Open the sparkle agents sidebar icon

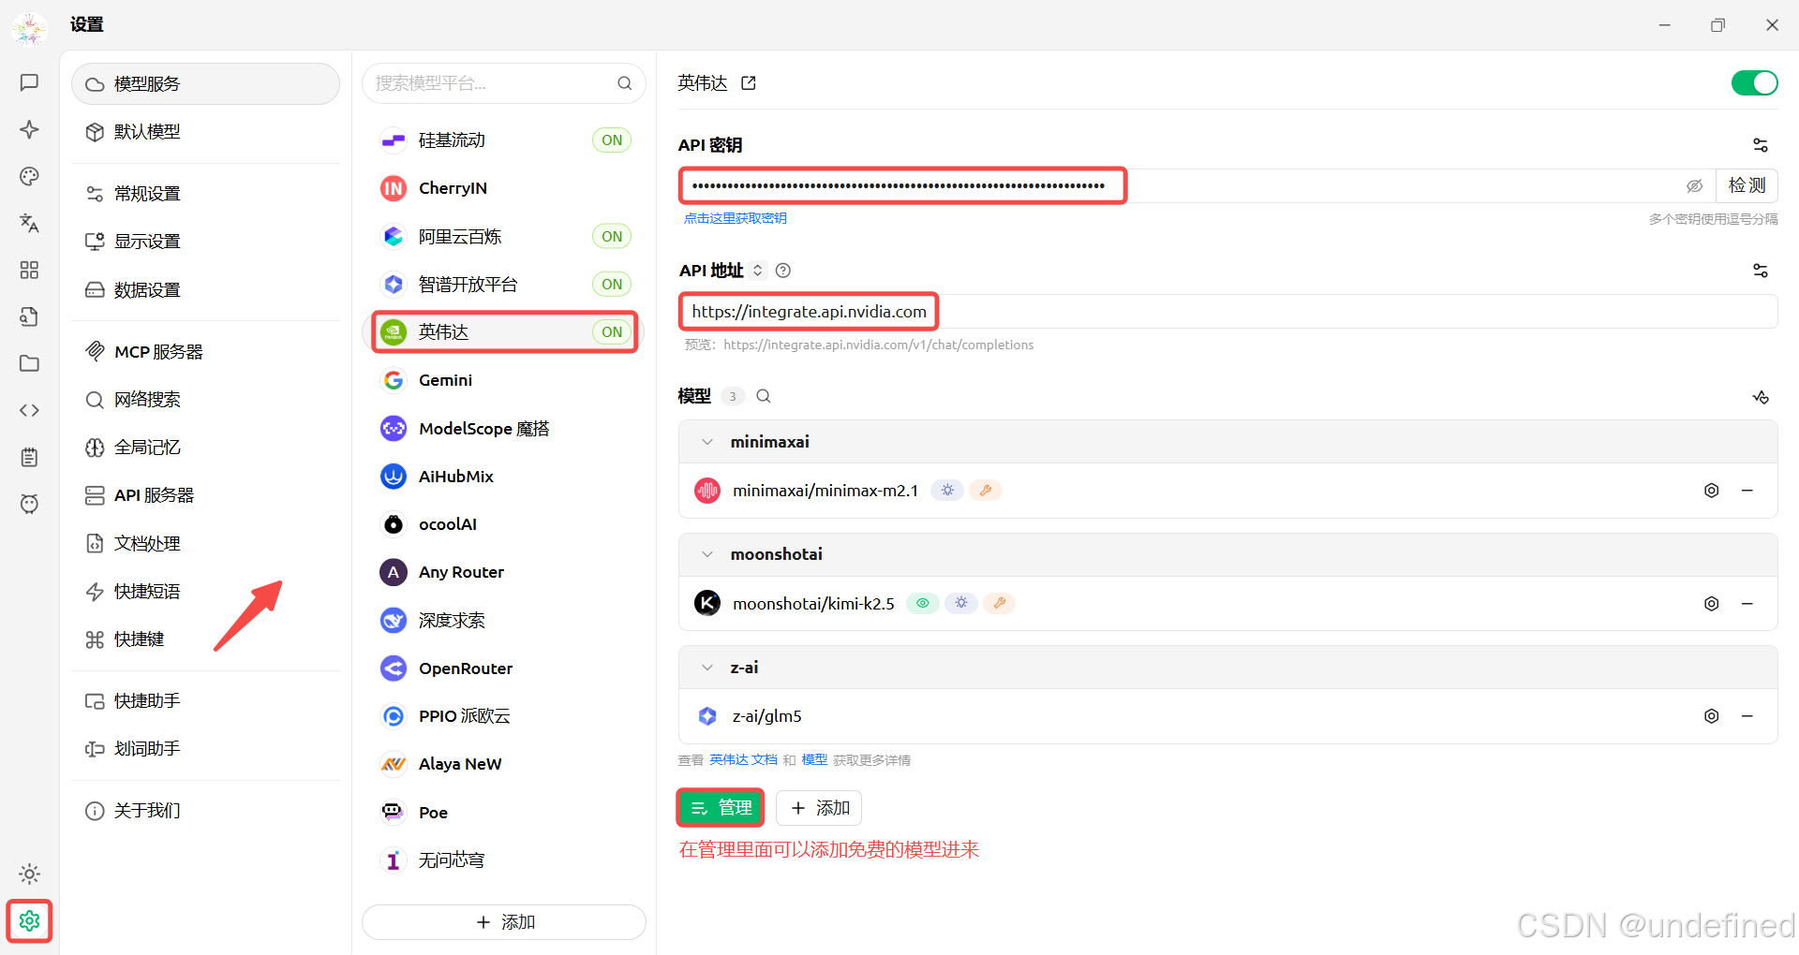[x=29, y=129]
